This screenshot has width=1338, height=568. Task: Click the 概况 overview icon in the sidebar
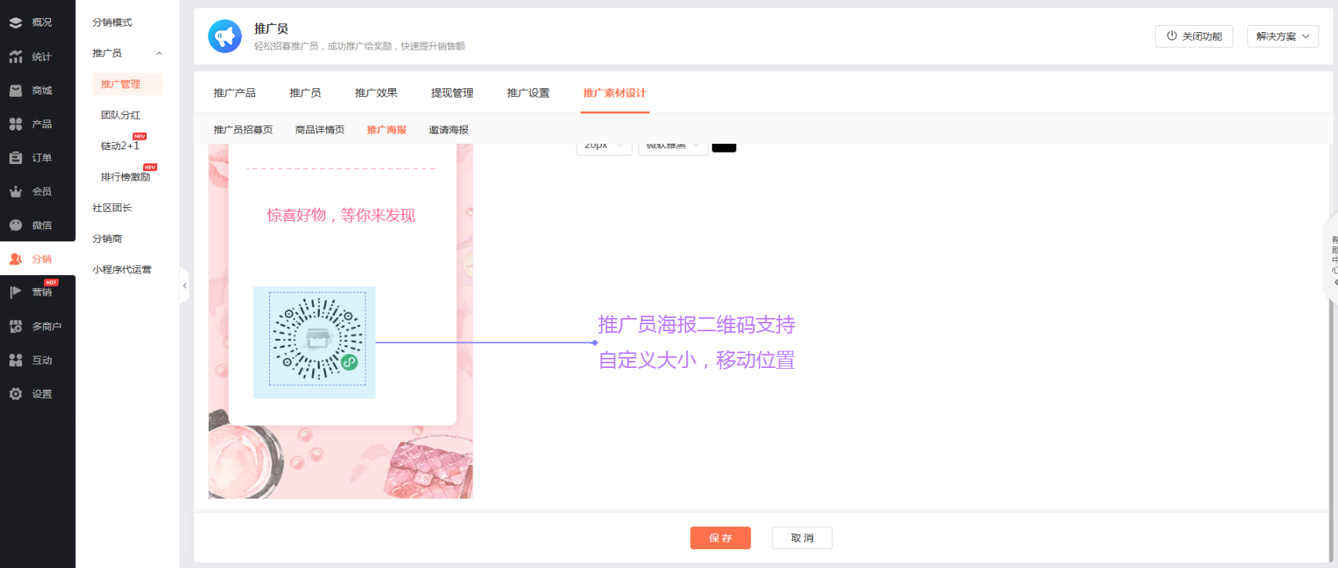[x=16, y=23]
